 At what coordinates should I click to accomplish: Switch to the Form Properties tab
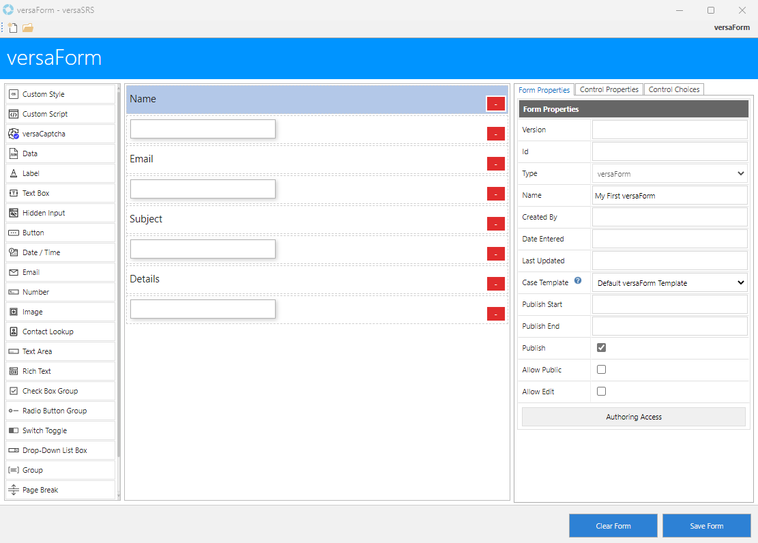coord(544,90)
